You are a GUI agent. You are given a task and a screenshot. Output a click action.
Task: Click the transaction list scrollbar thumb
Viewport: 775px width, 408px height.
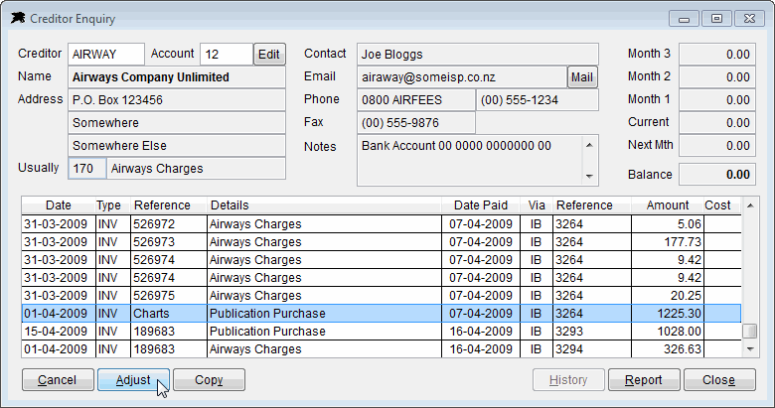coord(750,331)
